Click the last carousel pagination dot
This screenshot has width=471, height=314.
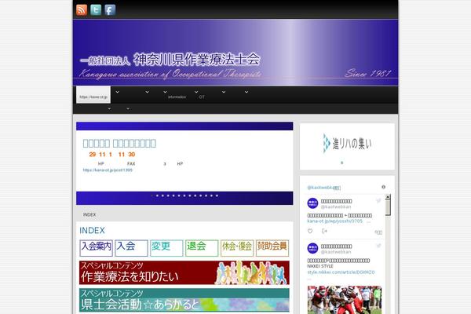point(217,195)
